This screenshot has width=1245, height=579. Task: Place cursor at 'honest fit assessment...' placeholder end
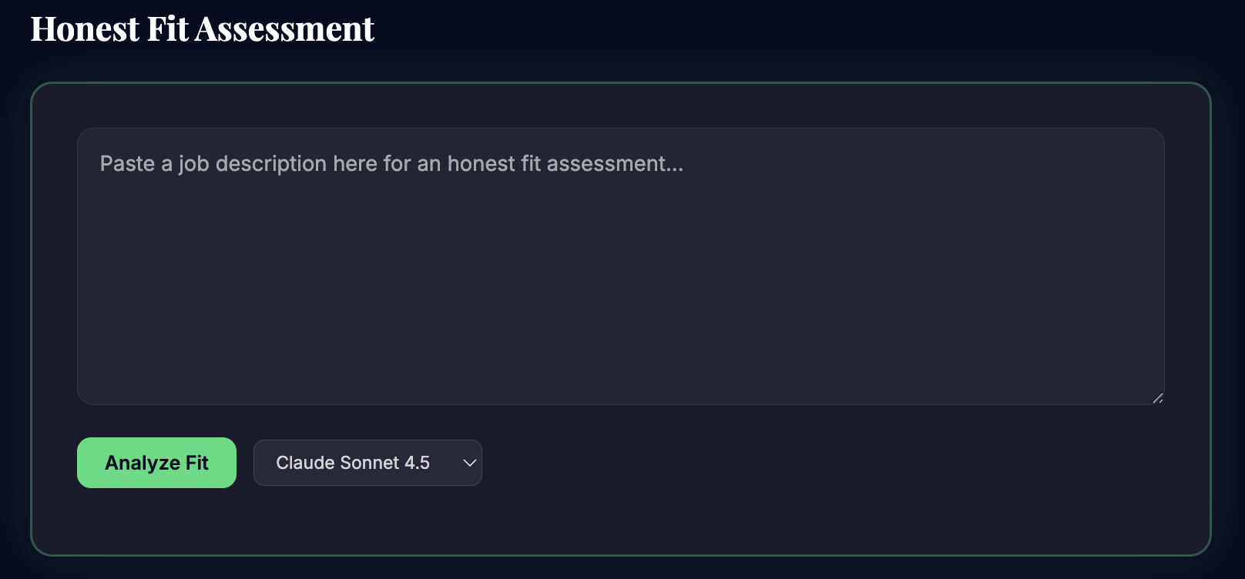click(x=682, y=163)
